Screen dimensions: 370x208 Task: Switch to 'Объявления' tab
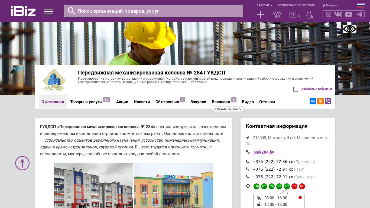167,102
